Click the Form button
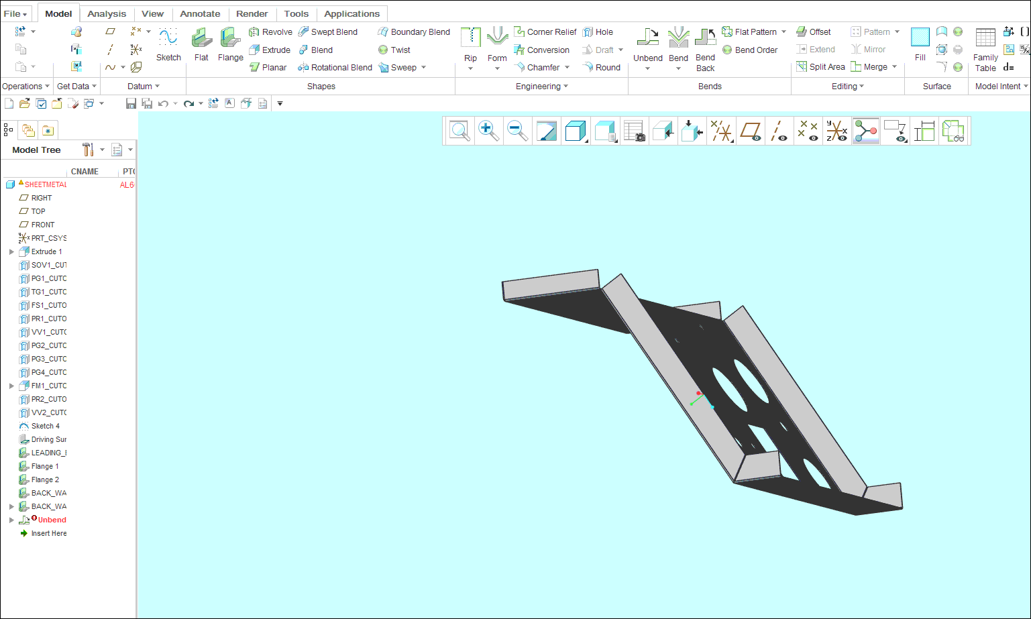 pos(497,49)
